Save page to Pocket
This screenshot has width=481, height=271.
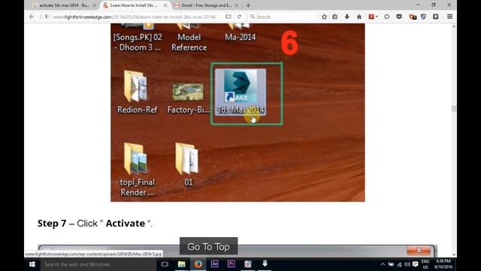399,17
